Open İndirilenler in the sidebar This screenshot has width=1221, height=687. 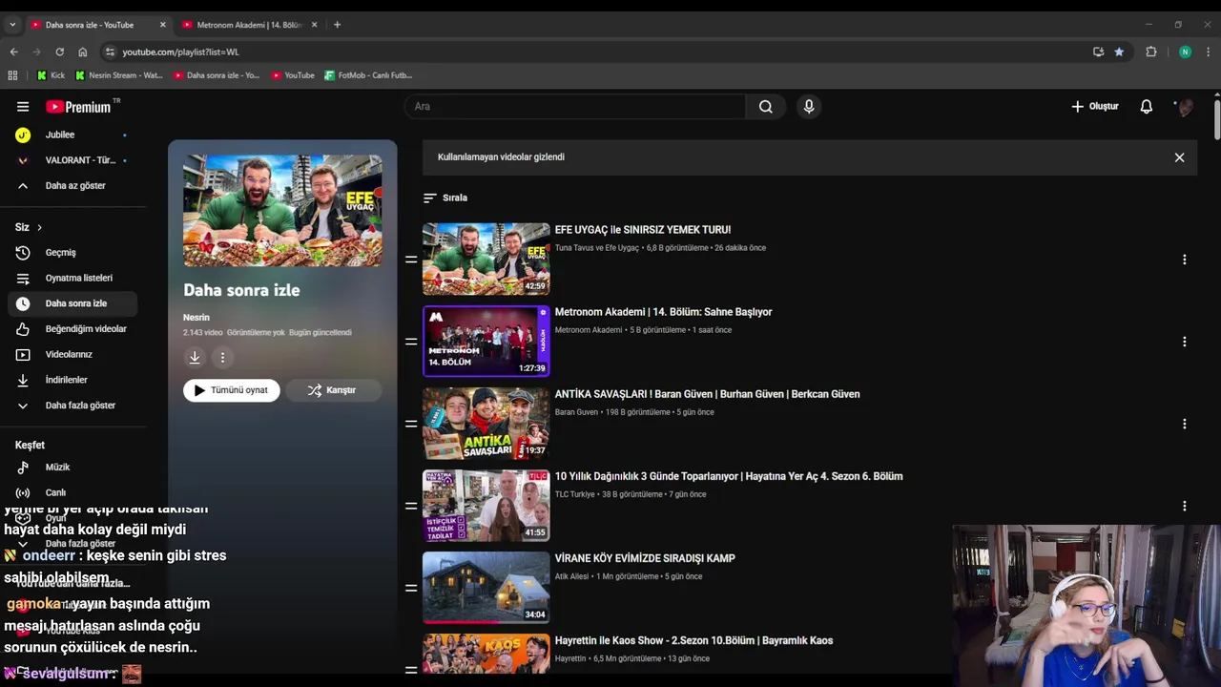point(72,380)
